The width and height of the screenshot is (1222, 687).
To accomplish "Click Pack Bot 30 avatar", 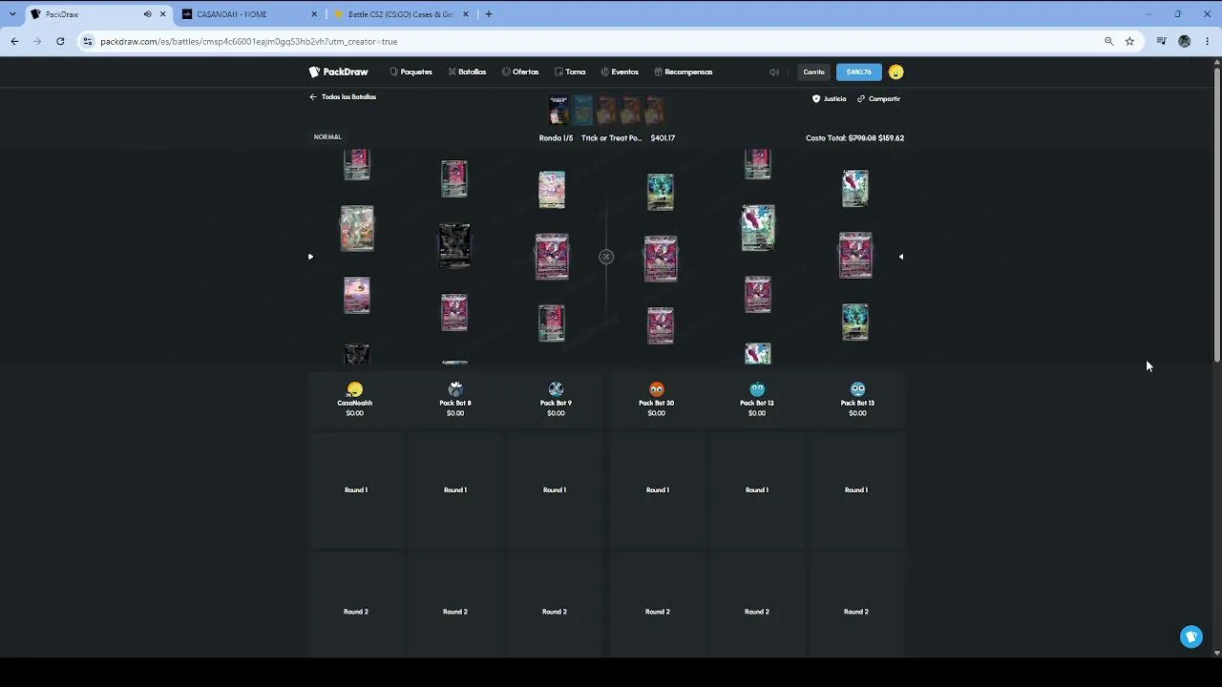I will [657, 389].
